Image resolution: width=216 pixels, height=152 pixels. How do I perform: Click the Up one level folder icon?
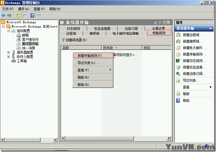tap(18, 16)
